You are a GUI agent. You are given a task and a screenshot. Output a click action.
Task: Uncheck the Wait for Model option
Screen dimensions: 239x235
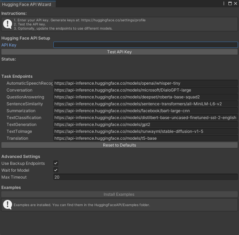[56, 170]
